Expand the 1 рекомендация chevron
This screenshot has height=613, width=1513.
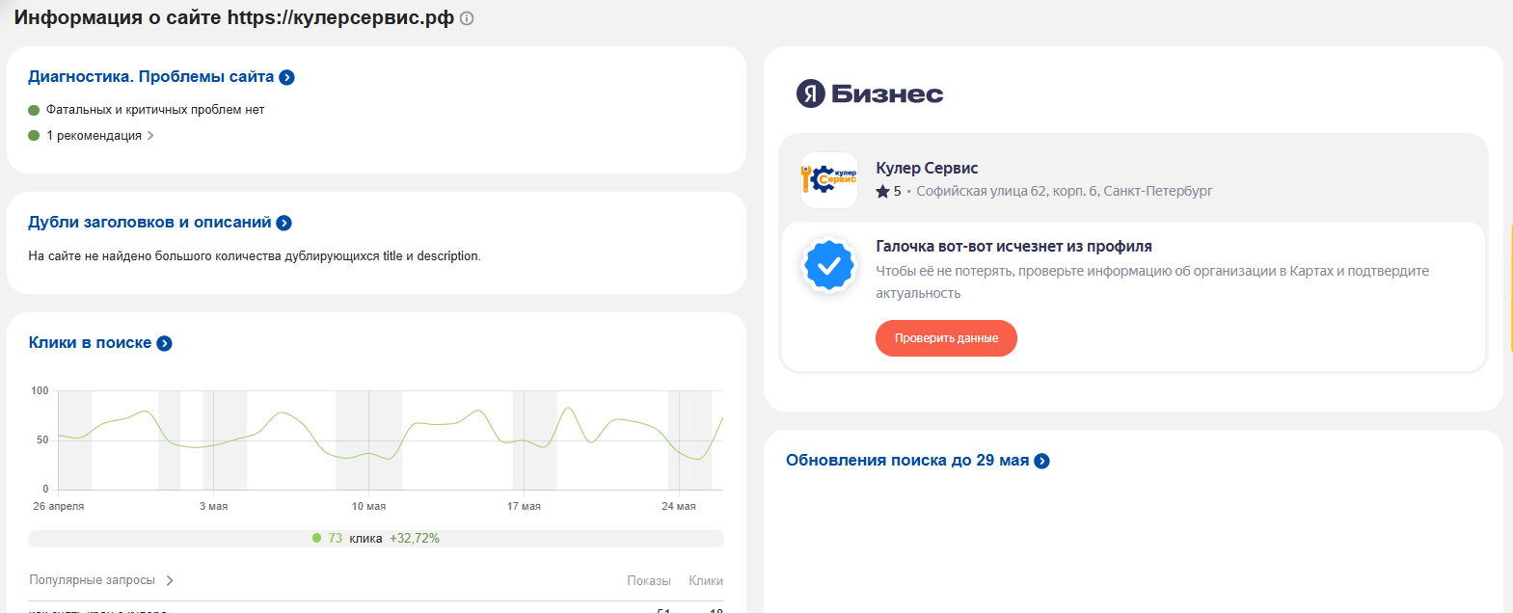[x=150, y=136]
